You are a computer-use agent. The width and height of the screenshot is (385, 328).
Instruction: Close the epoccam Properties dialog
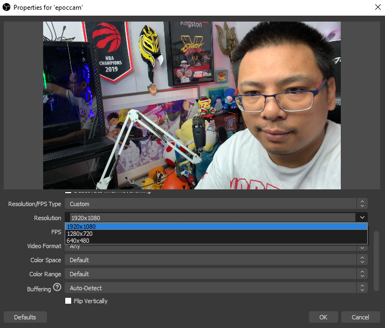377,7
